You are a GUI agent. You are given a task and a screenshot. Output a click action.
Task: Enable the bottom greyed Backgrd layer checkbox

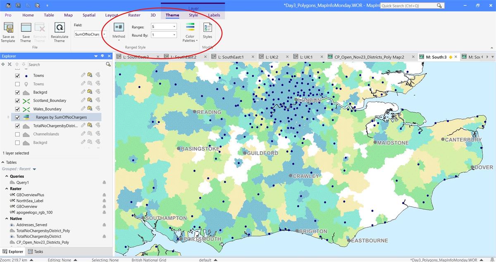point(17,142)
